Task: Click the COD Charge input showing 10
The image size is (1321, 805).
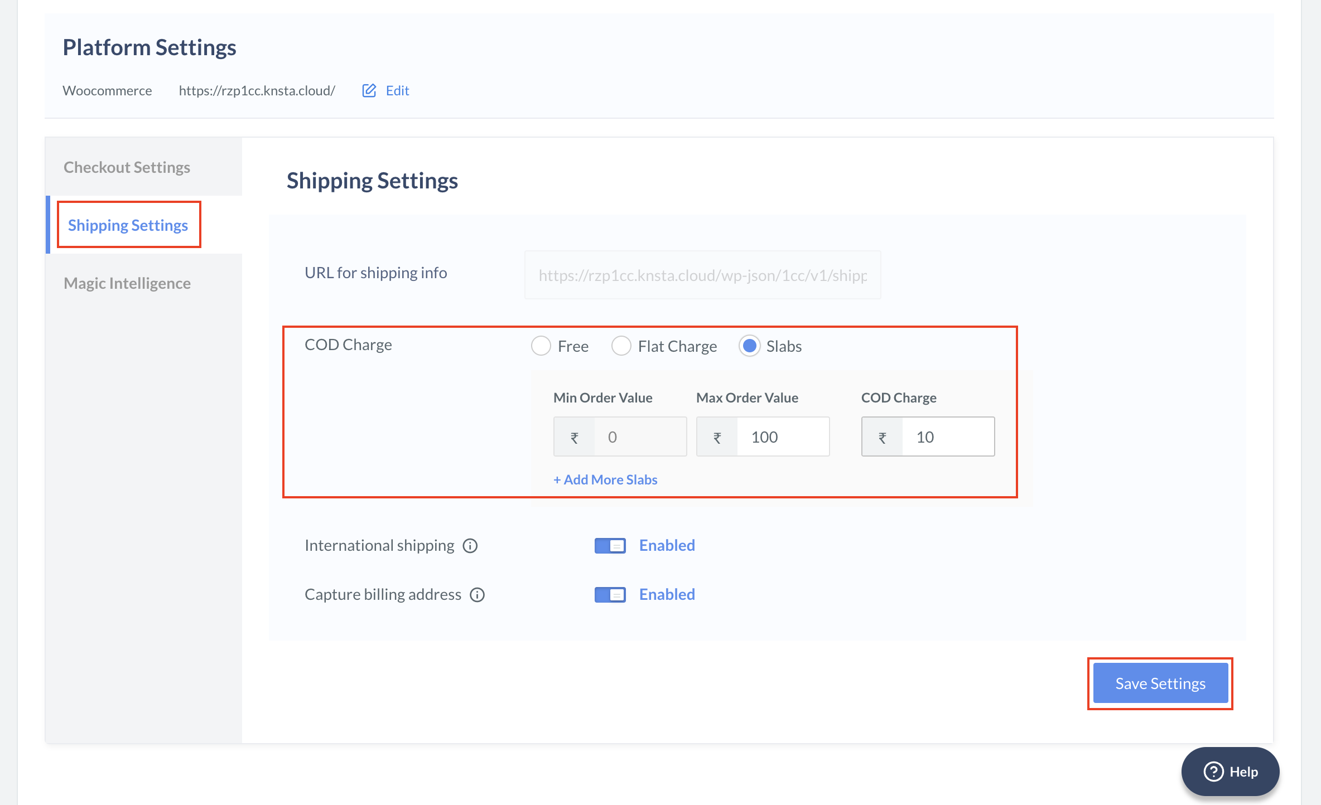Action: point(947,437)
